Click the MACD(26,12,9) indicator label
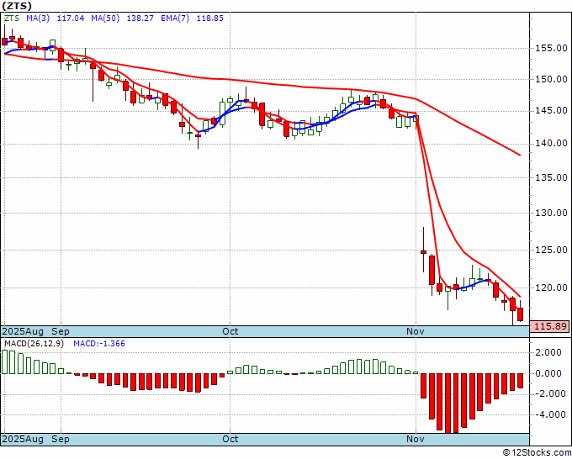Screen dimensions: 572x459 [x=34, y=344]
